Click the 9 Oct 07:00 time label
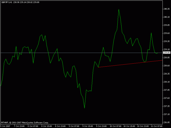The width and height of the screenshot is (171, 128). coord(74,126)
